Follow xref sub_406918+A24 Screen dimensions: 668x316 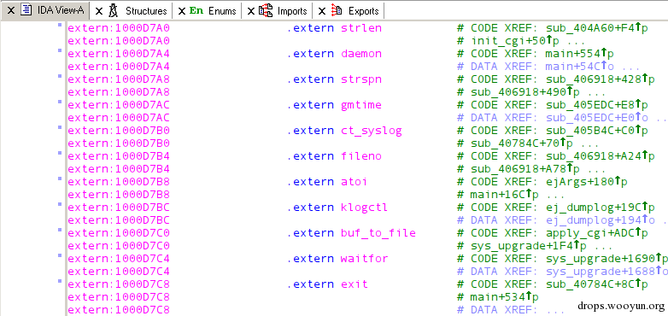click(x=594, y=156)
